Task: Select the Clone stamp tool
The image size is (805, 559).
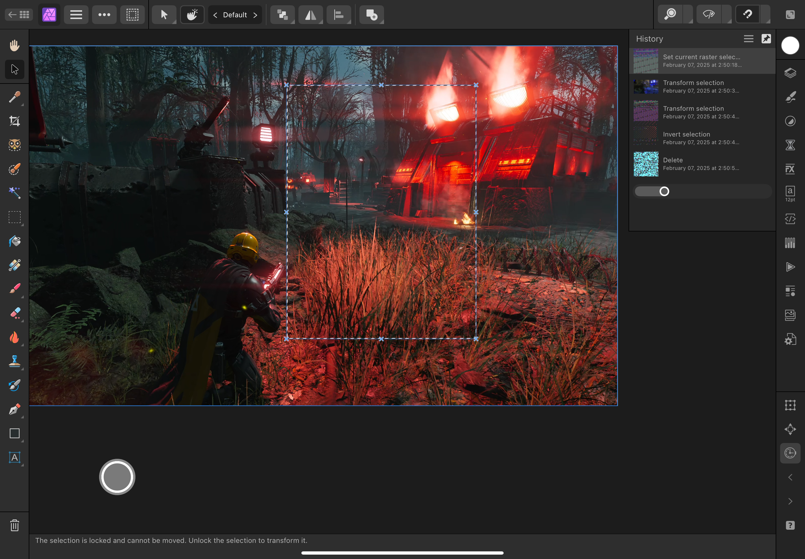Action: (x=14, y=361)
